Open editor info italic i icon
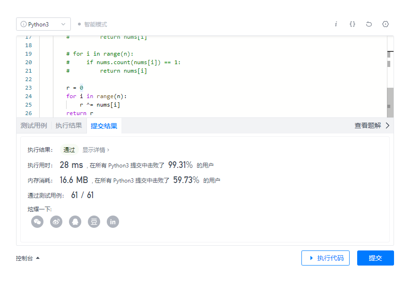The image size is (403, 283). [x=335, y=24]
